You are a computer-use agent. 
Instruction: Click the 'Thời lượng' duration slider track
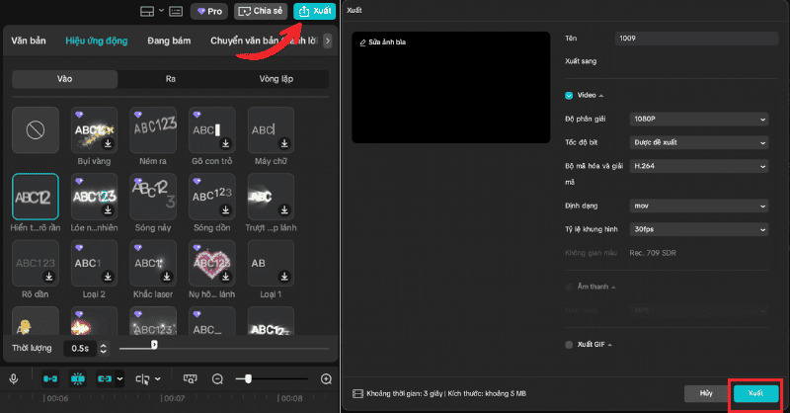227,348
